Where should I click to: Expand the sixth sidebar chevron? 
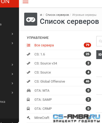pos(12,93)
